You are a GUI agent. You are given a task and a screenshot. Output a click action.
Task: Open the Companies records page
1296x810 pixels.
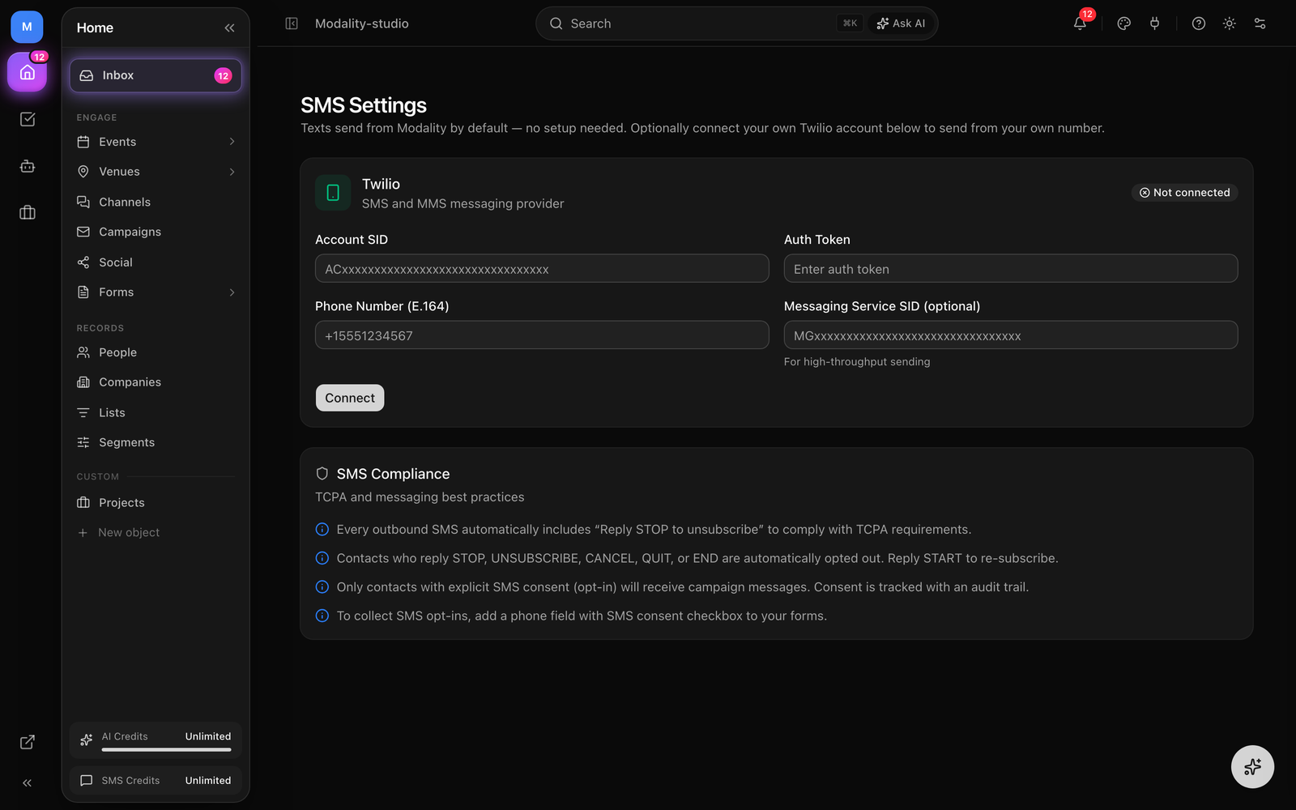[156, 382]
